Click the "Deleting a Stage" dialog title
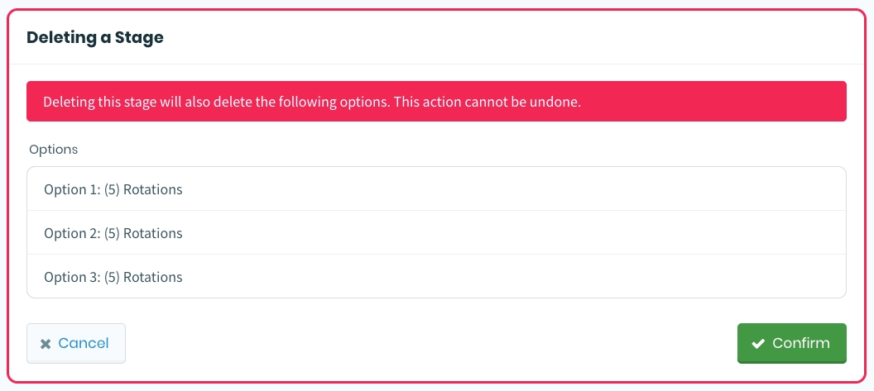This screenshot has width=874, height=391. click(95, 37)
